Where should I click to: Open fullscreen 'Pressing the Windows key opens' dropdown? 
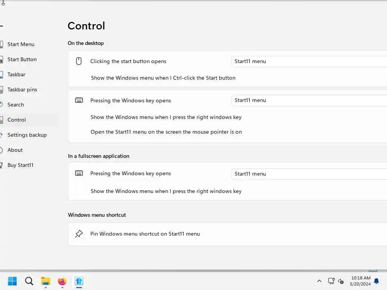coord(309,174)
